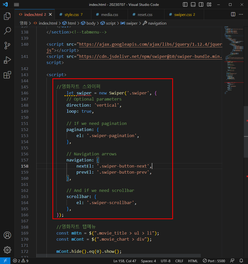Open the script breadcrumb item
Viewport: 248px width, 264px height.
[108, 23]
